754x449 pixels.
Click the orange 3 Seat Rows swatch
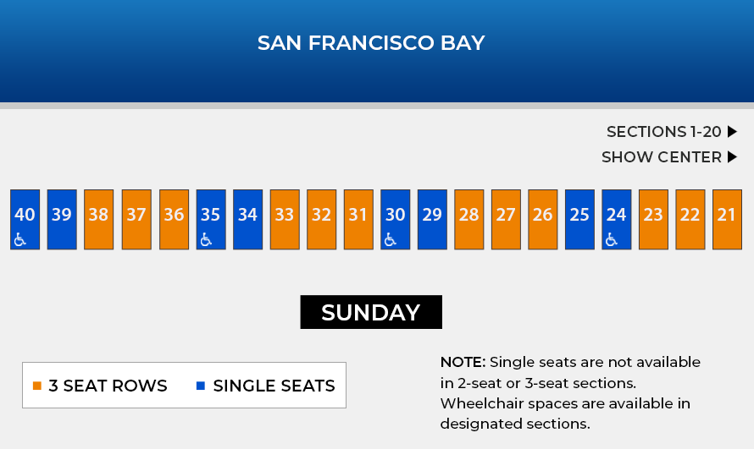click(36, 386)
